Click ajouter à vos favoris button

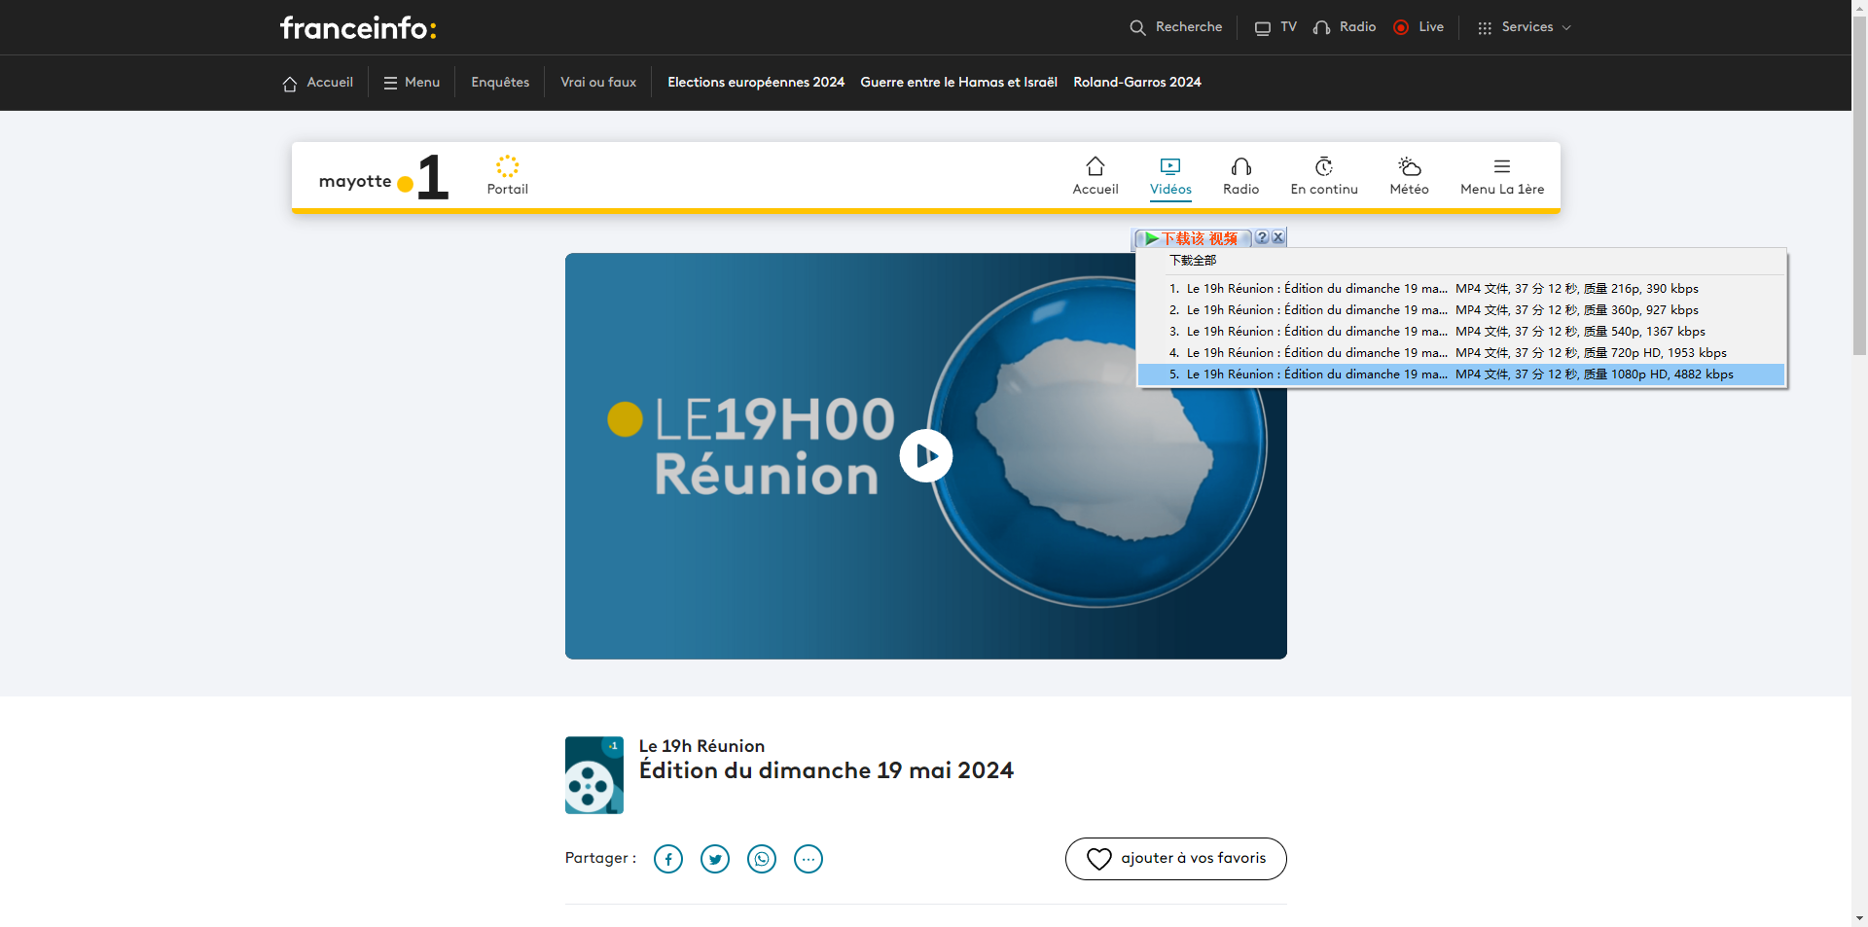pyautogui.click(x=1176, y=859)
